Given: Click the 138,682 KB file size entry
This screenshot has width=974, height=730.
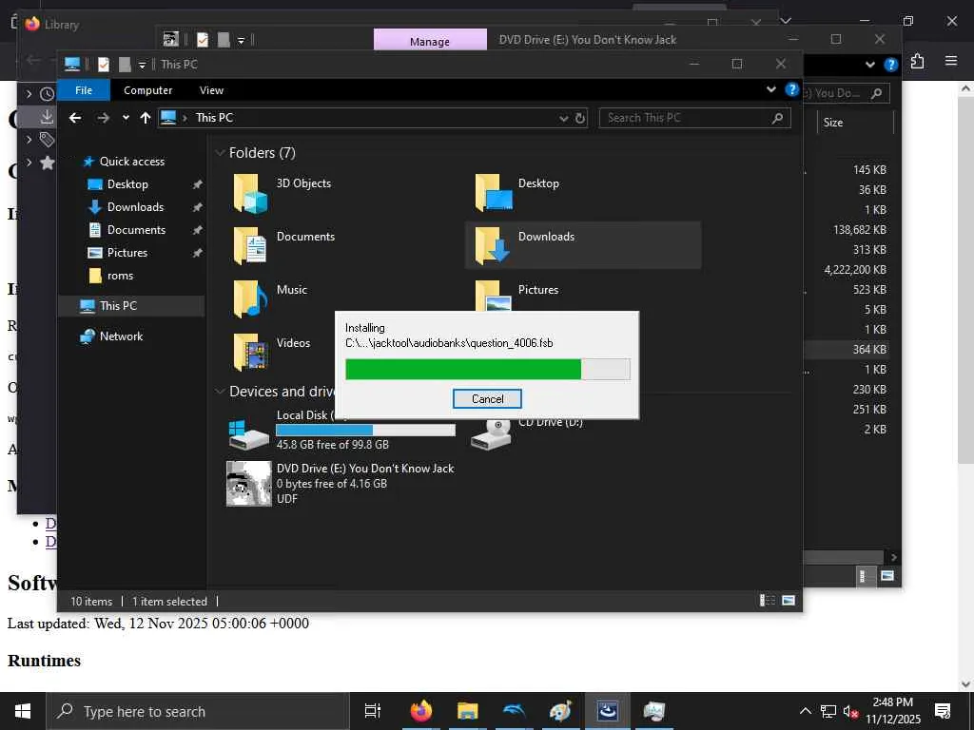Looking at the screenshot, I should [x=860, y=230].
